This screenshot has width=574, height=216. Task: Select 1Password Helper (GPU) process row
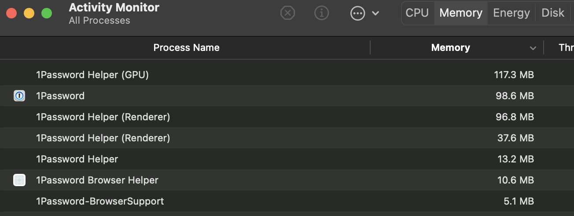[92, 75]
